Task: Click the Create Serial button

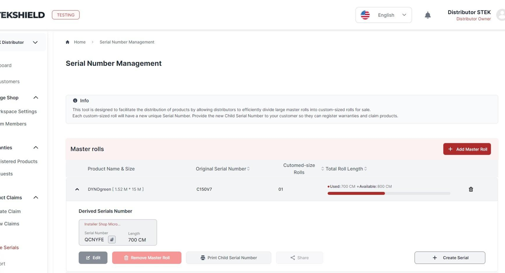Action: tap(450, 258)
